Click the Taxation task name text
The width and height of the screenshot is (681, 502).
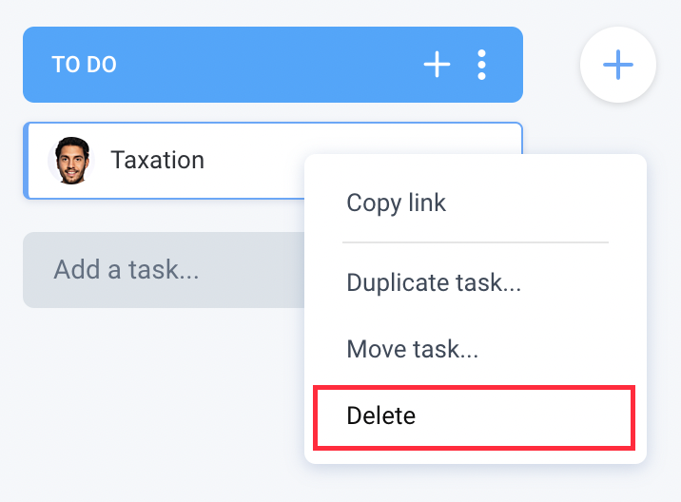[x=157, y=160]
